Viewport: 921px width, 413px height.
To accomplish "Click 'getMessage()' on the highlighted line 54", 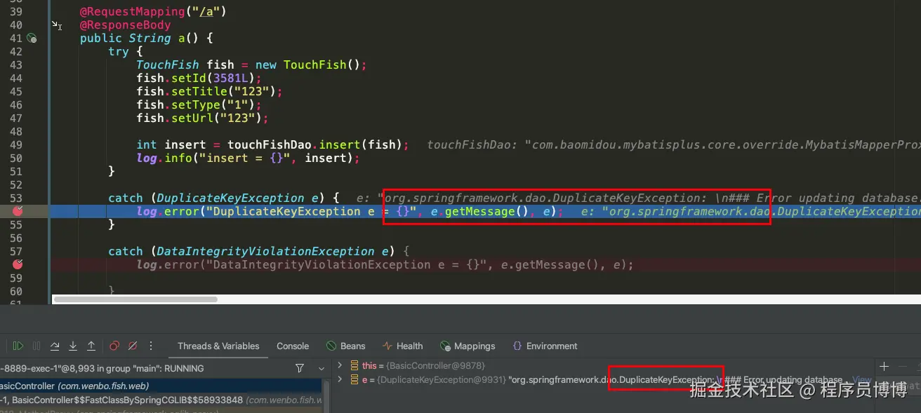I will click(486, 211).
